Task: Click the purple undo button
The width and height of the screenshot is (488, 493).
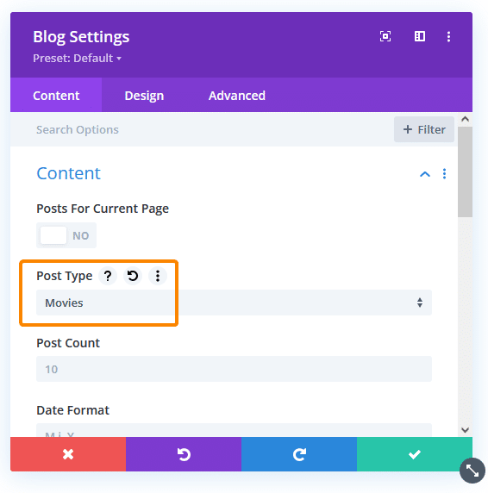Action: [184, 454]
